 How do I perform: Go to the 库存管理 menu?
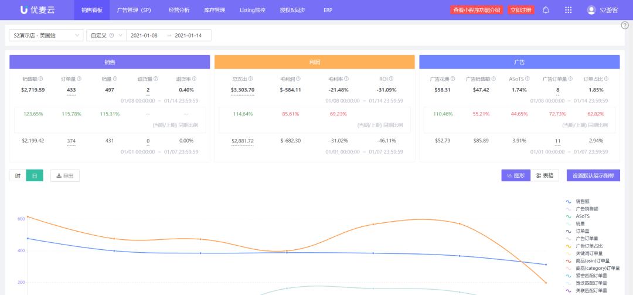tap(213, 10)
